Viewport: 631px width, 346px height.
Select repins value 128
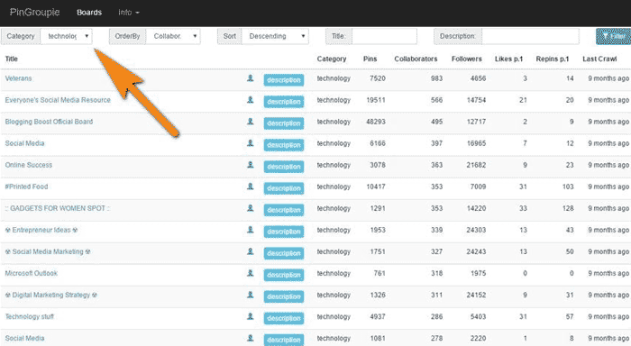tap(568, 208)
